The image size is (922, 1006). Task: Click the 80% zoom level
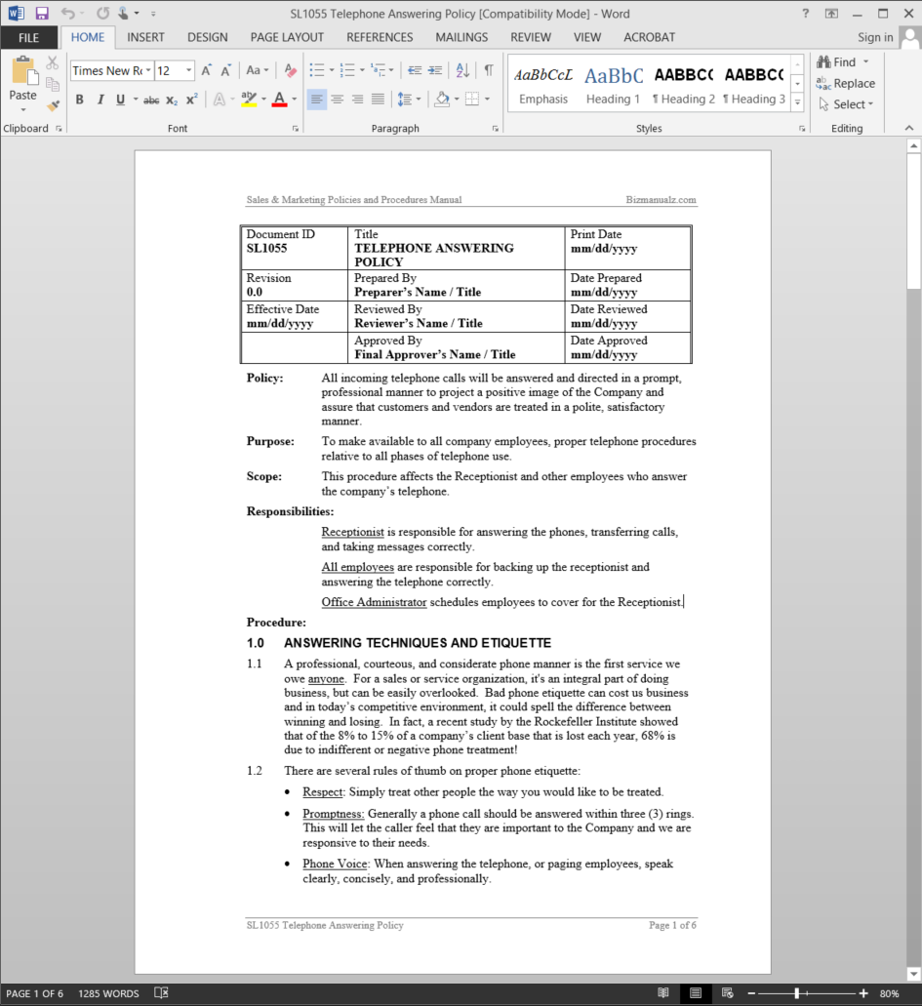tap(889, 993)
